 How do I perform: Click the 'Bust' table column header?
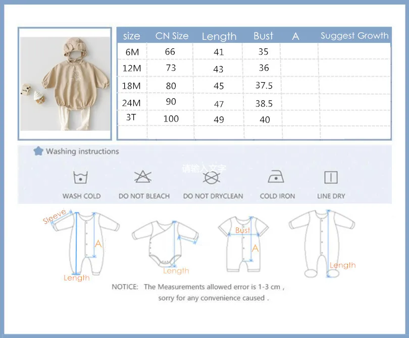[263, 36]
